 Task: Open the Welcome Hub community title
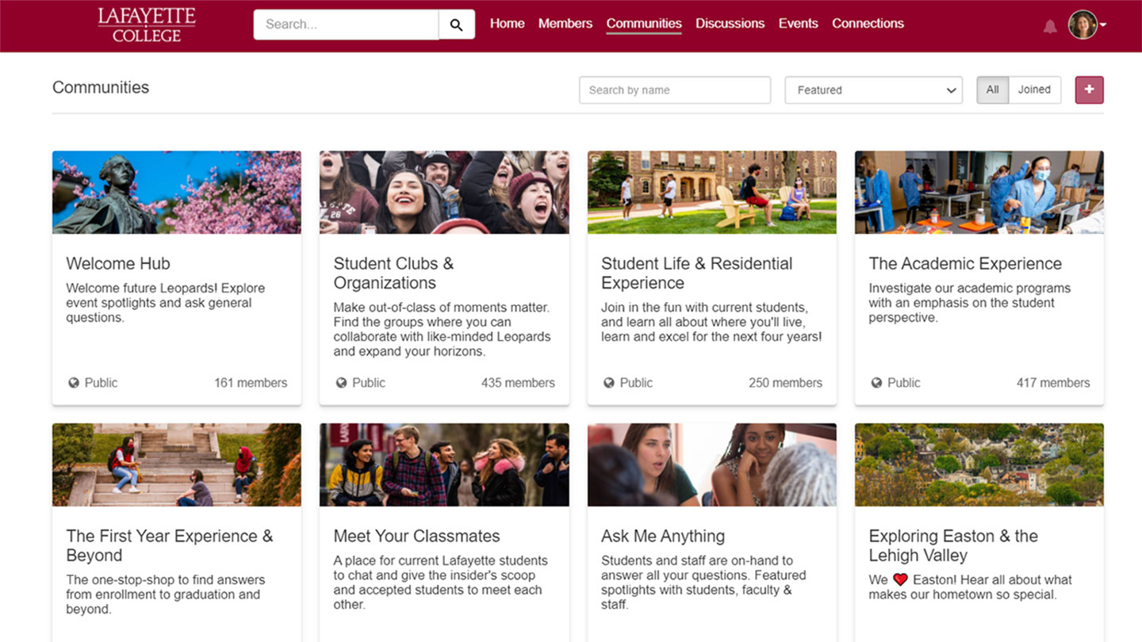click(118, 263)
